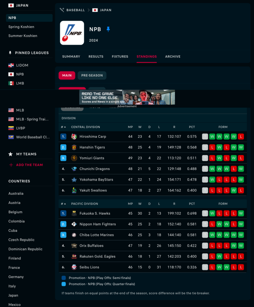Click the Japan flag icon in sidebar header

pyautogui.click(x=11, y=5)
